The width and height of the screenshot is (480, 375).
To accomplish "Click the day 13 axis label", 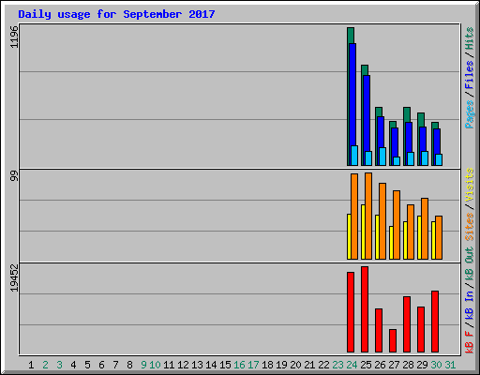I will (197, 365).
